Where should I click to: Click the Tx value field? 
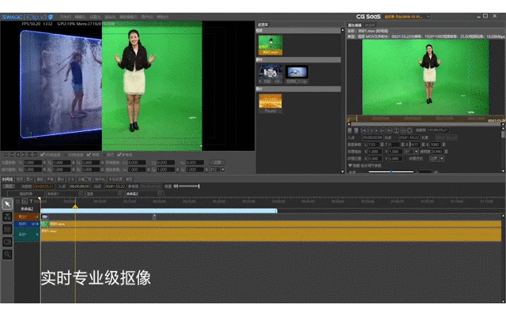coord(32,163)
